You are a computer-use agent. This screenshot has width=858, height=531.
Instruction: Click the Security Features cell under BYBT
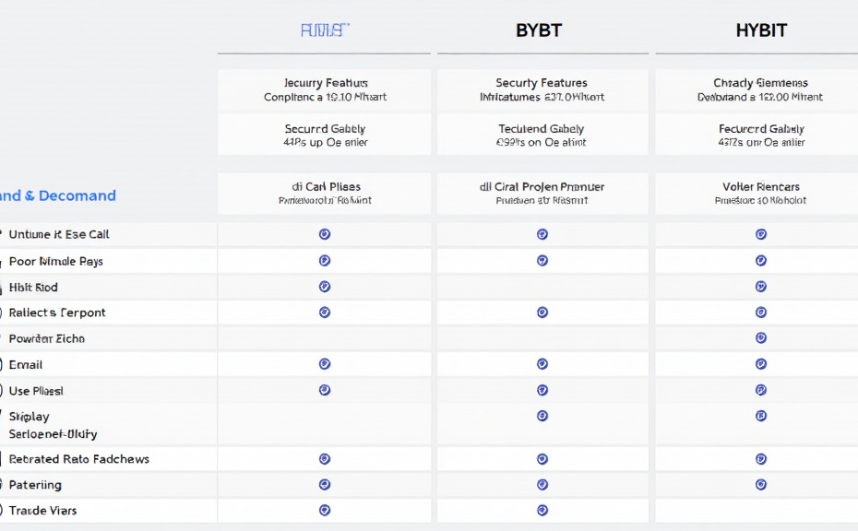[542, 89]
